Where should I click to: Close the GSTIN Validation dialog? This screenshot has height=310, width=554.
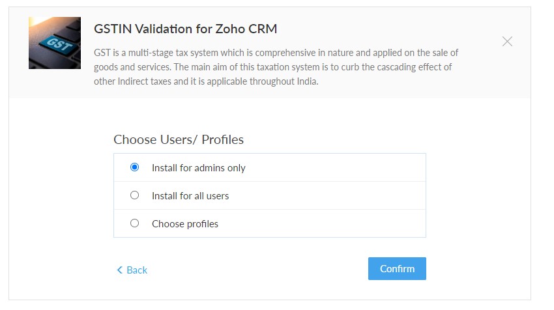click(507, 42)
